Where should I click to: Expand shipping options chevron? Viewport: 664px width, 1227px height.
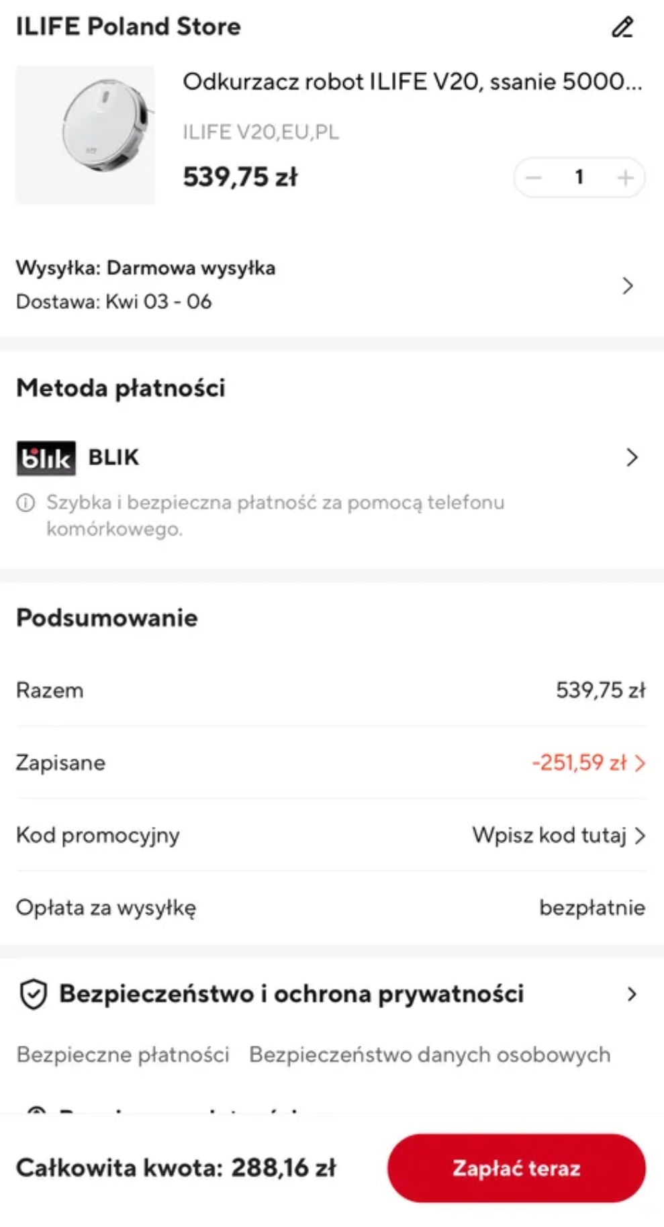click(x=628, y=285)
